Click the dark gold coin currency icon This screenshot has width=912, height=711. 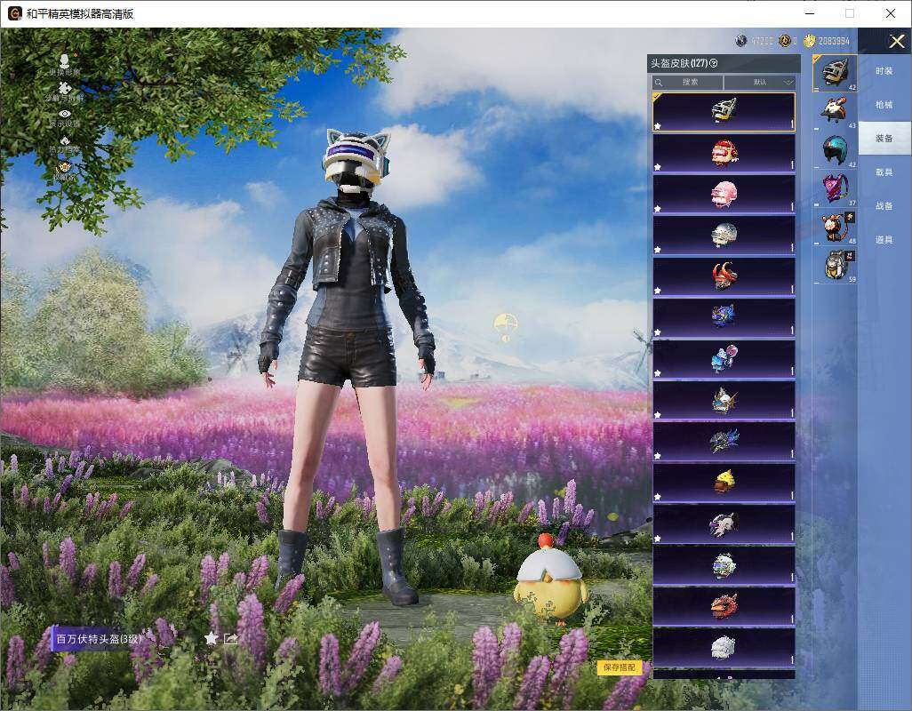[785, 41]
